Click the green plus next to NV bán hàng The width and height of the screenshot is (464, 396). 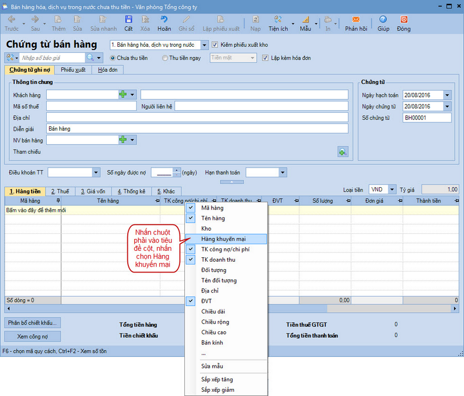[x=123, y=139]
